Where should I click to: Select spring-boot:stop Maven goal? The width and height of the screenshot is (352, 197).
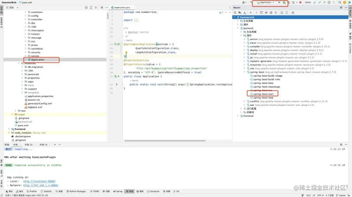263,98
